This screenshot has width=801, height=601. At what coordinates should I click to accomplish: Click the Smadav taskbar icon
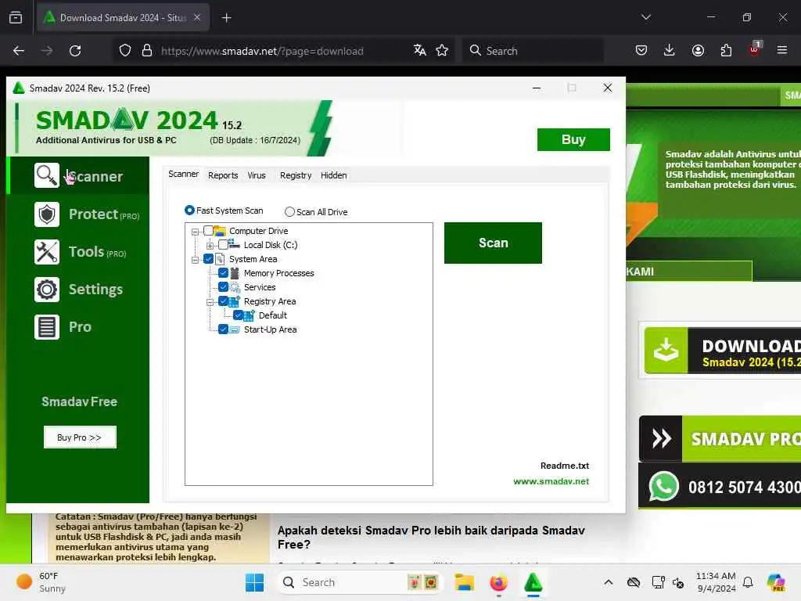(533, 582)
